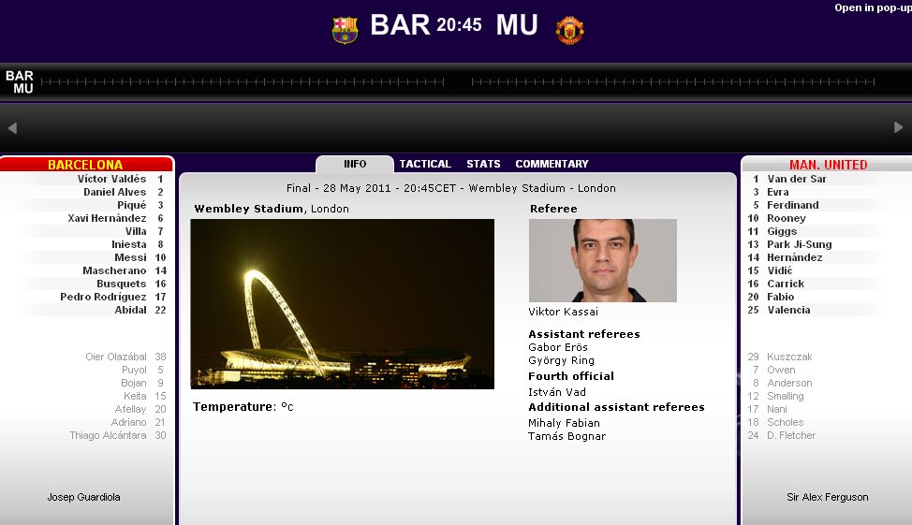
Task: Open the TACTICAL tab
Action: click(425, 164)
